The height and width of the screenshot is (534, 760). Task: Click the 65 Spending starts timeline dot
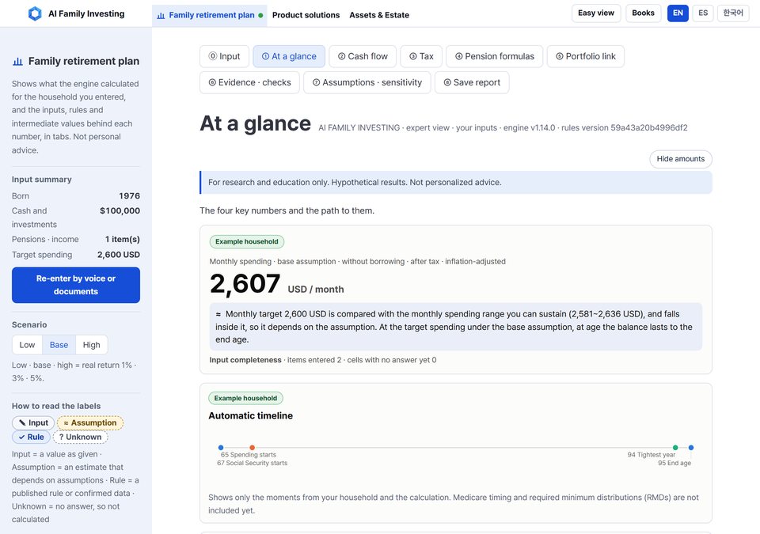pos(221,448)
